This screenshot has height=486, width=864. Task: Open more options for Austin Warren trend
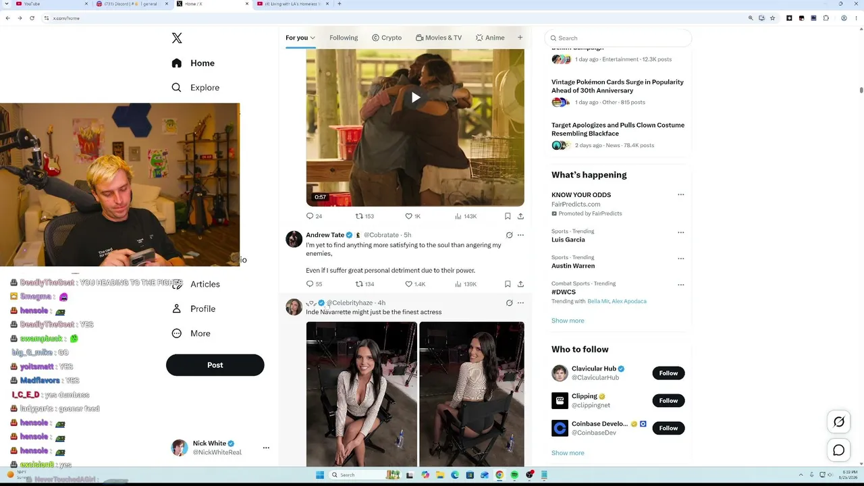click(680, 259)
